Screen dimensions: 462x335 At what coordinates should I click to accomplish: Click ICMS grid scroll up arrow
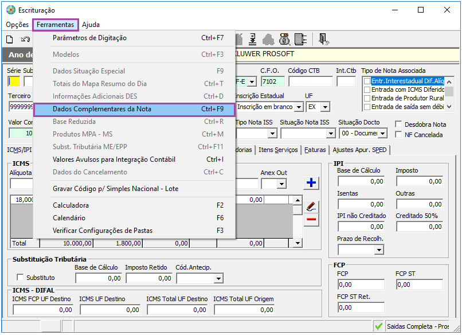click(297, 201)
